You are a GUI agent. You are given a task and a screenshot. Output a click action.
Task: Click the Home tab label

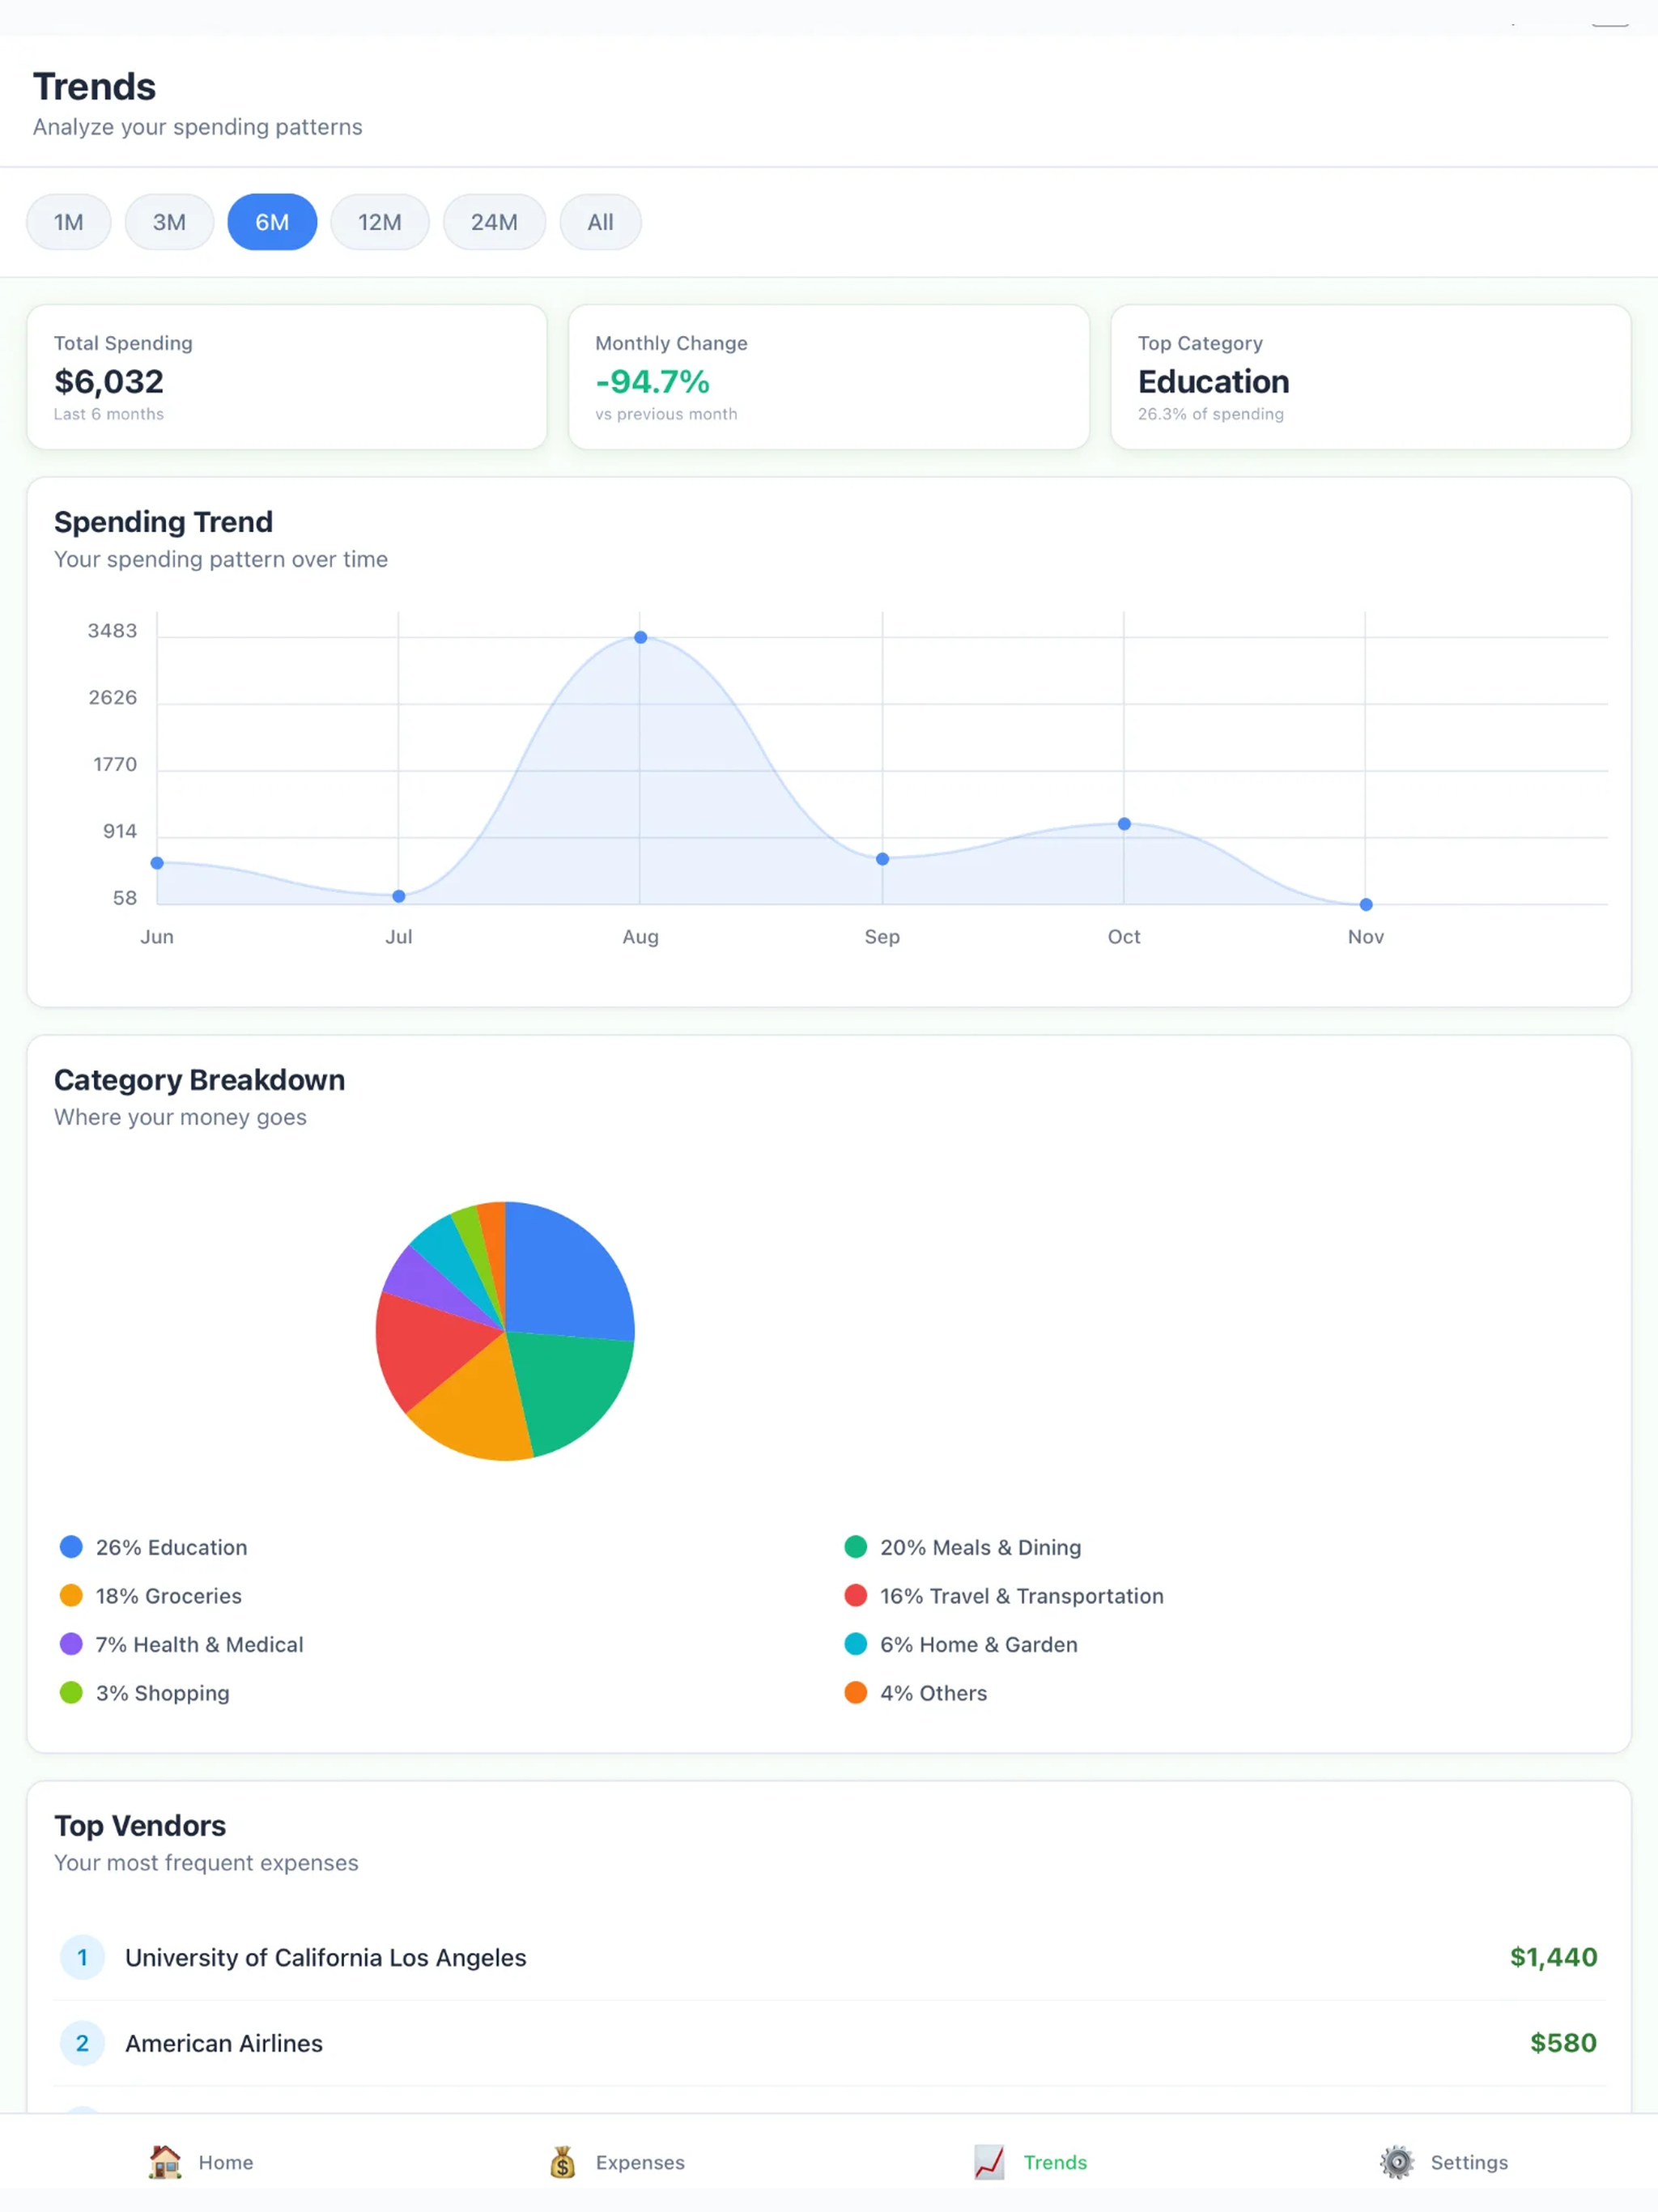pyautogui.click(x=226, y=2162)
